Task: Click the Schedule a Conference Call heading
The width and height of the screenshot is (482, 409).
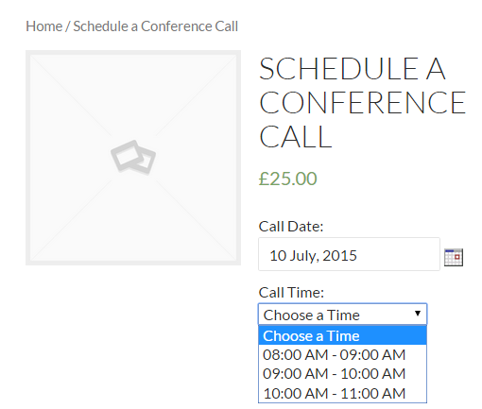Action: [362, 102]
